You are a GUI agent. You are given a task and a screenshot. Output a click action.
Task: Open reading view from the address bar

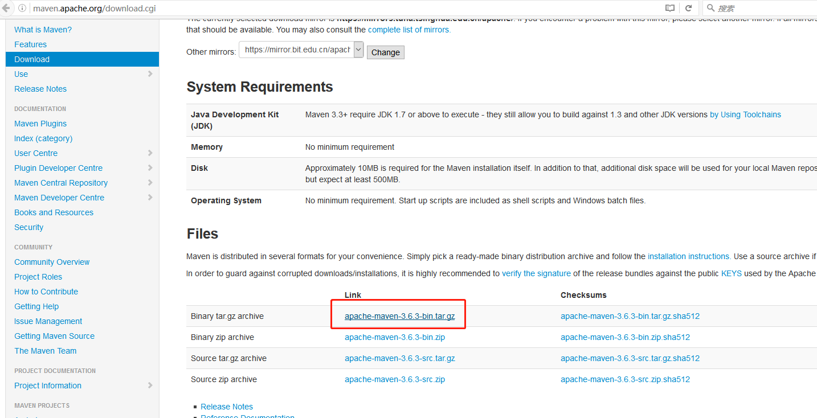[670, 8]
